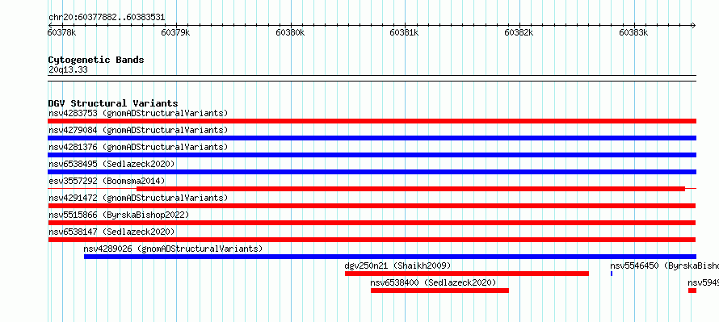Click the DGV Structural Variants track title
The image size is (719, 322).
pos(113,103)
